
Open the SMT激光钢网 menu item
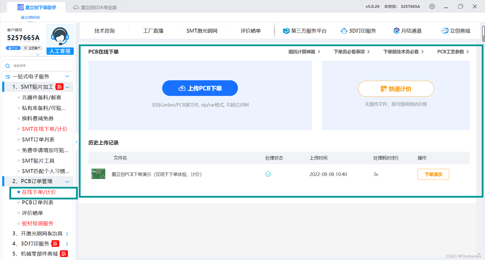202,31
